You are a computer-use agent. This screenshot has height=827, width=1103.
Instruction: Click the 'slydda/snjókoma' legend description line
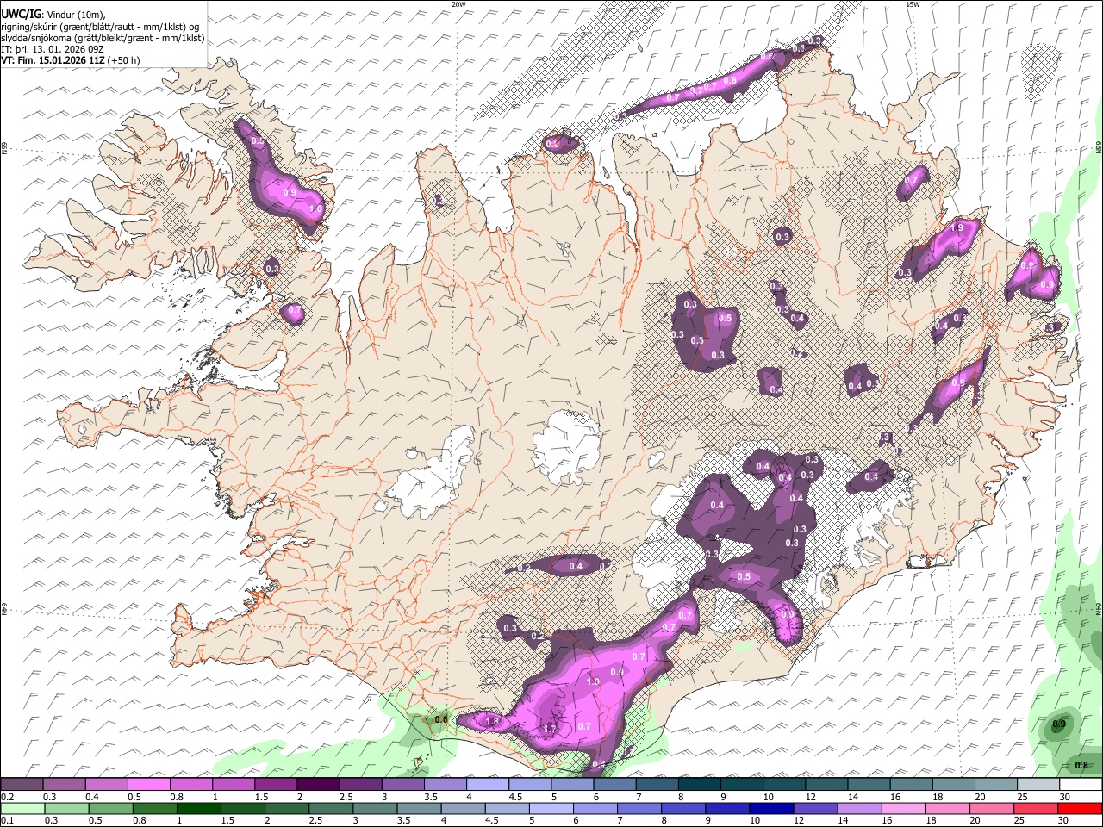pyautogui.click(x=103, y=38)
